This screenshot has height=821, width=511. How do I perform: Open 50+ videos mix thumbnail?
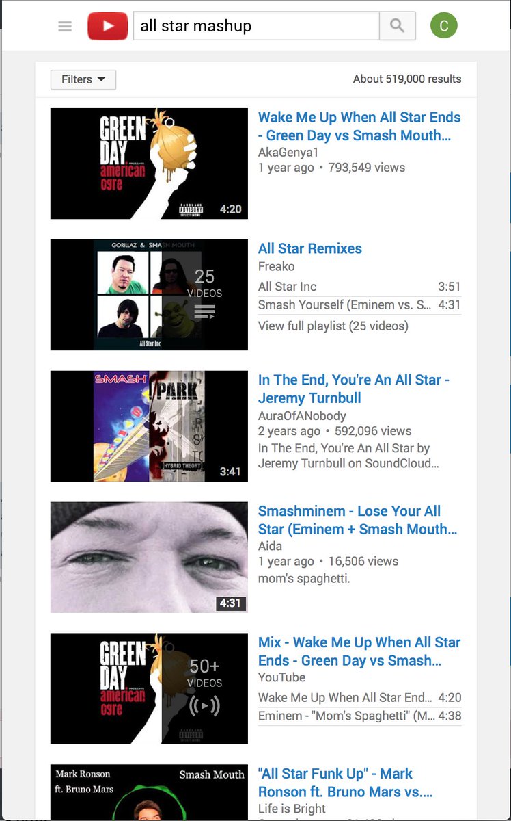[149, 689]
